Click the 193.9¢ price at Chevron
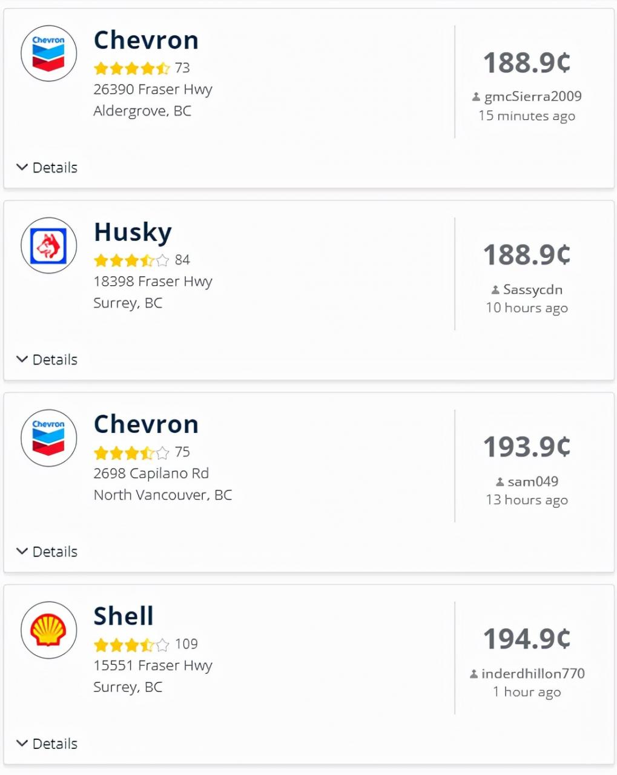This screenshot has width=617, height=775. click(527, 447)
